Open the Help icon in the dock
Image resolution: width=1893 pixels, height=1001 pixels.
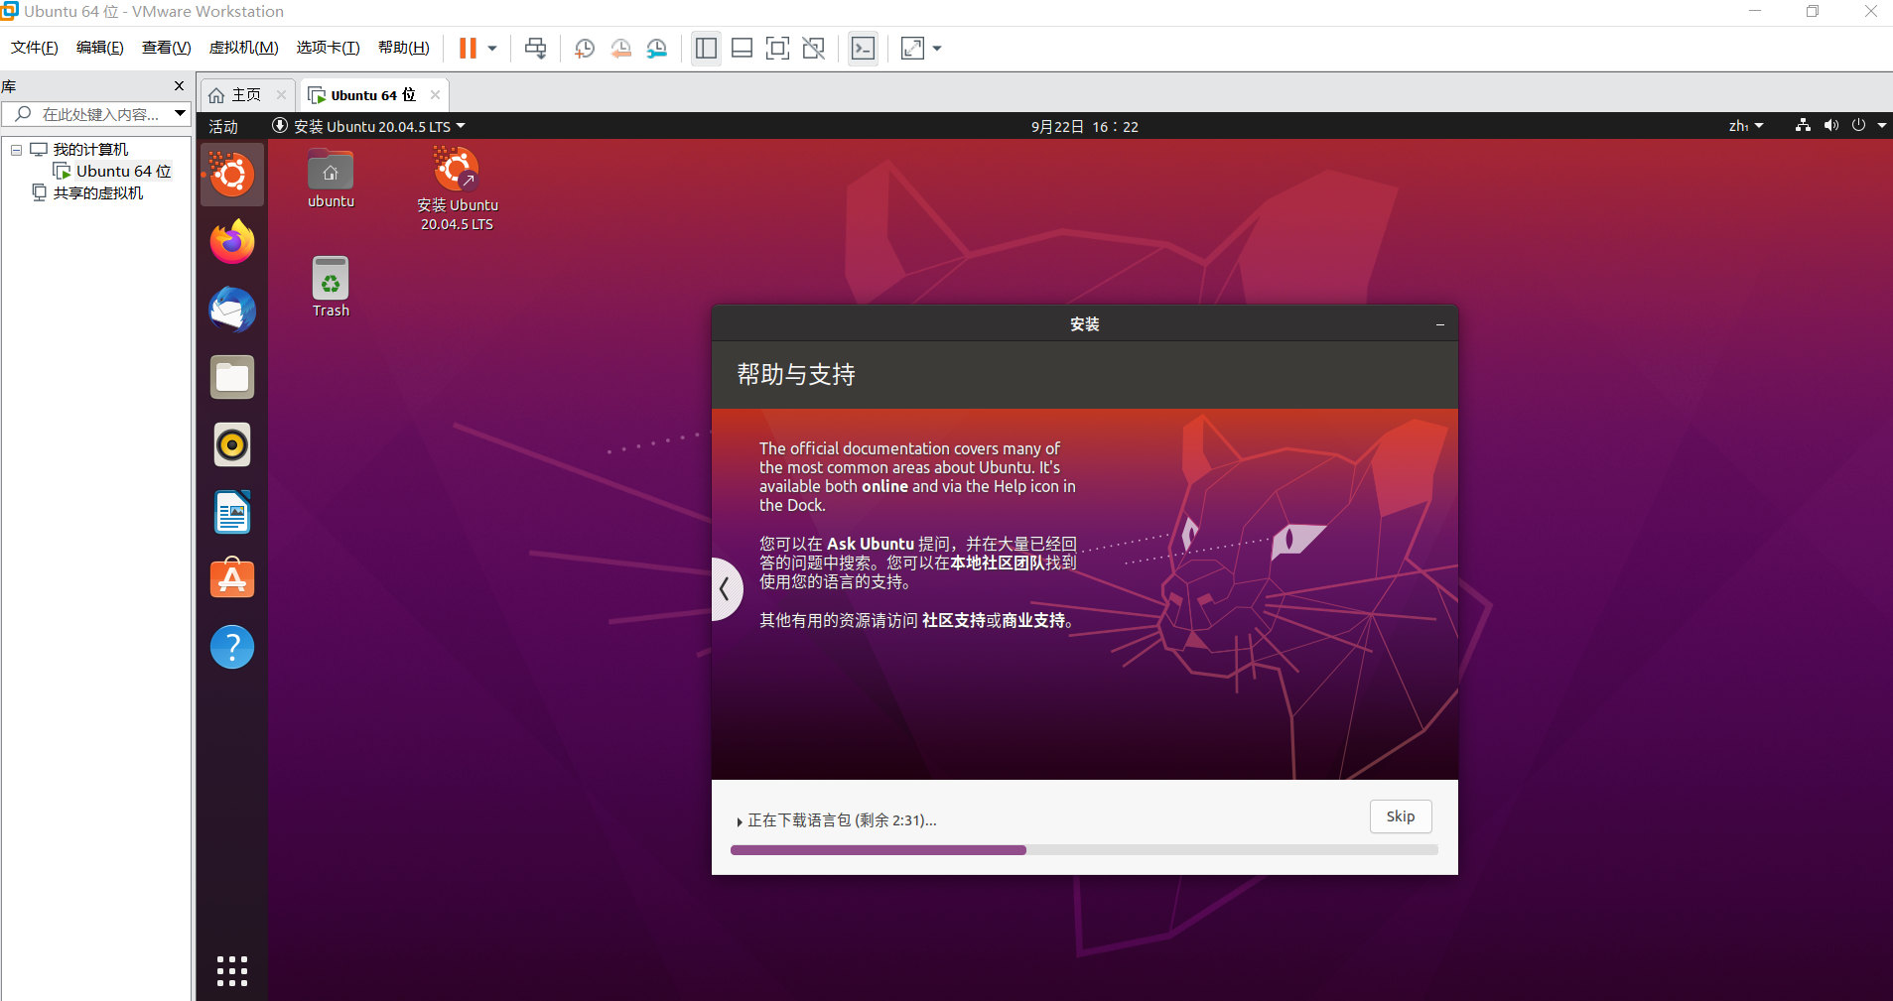[232, 647]
